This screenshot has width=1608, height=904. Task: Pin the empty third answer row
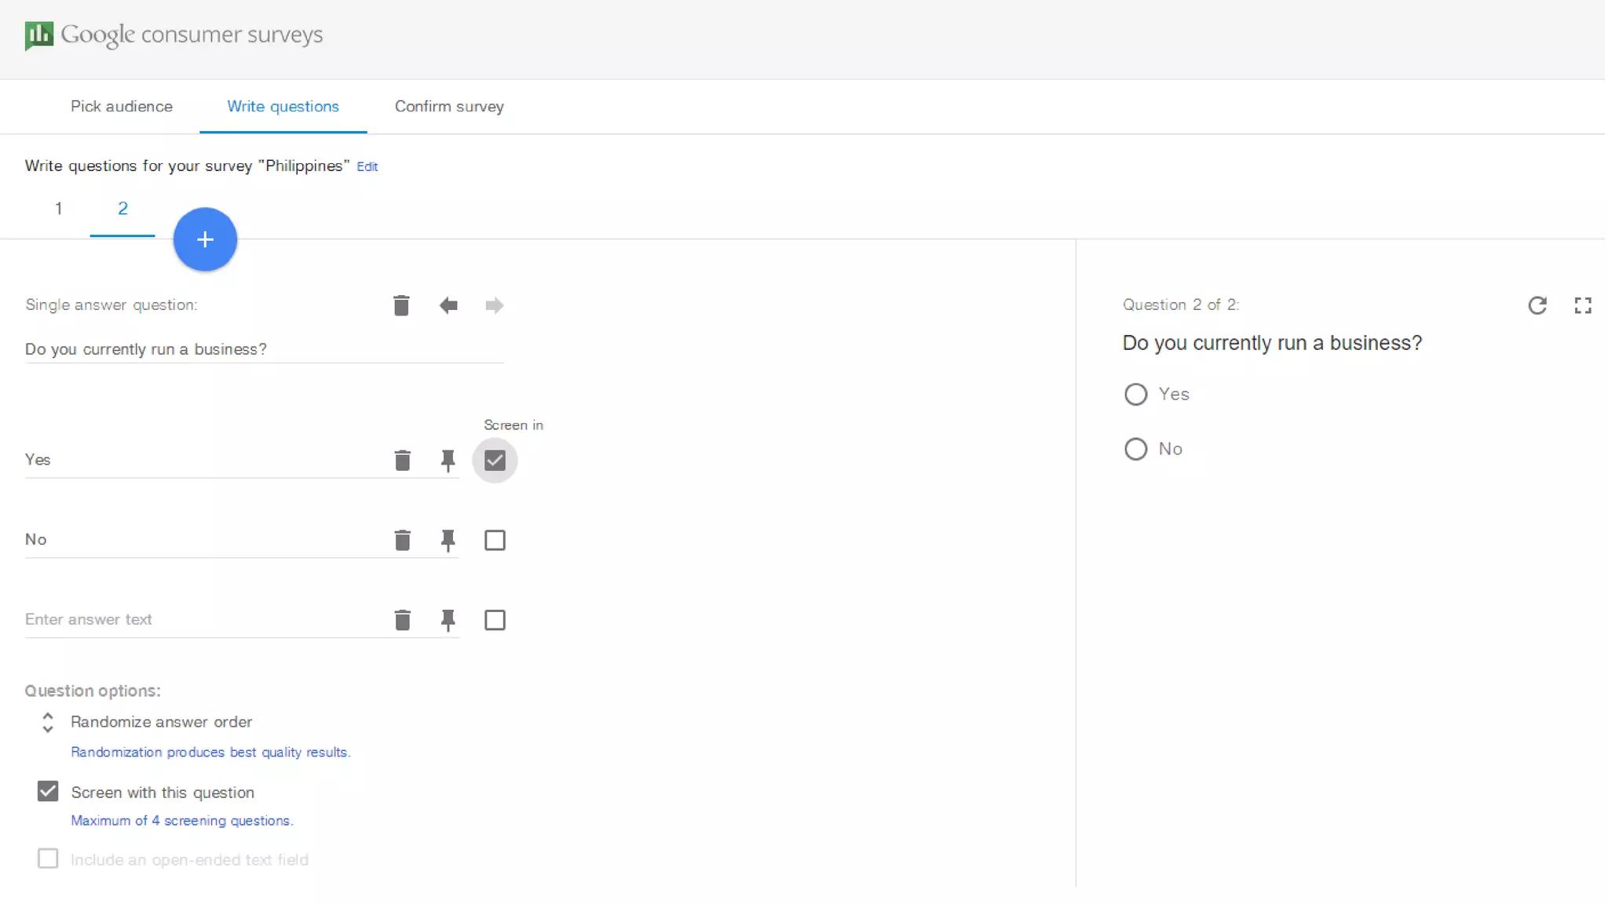448,621
